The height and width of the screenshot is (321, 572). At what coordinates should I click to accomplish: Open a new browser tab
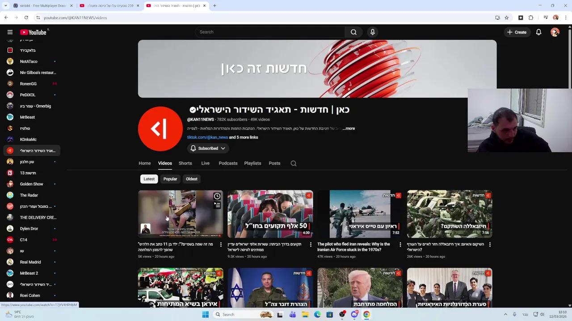click(x=214, y=6)
